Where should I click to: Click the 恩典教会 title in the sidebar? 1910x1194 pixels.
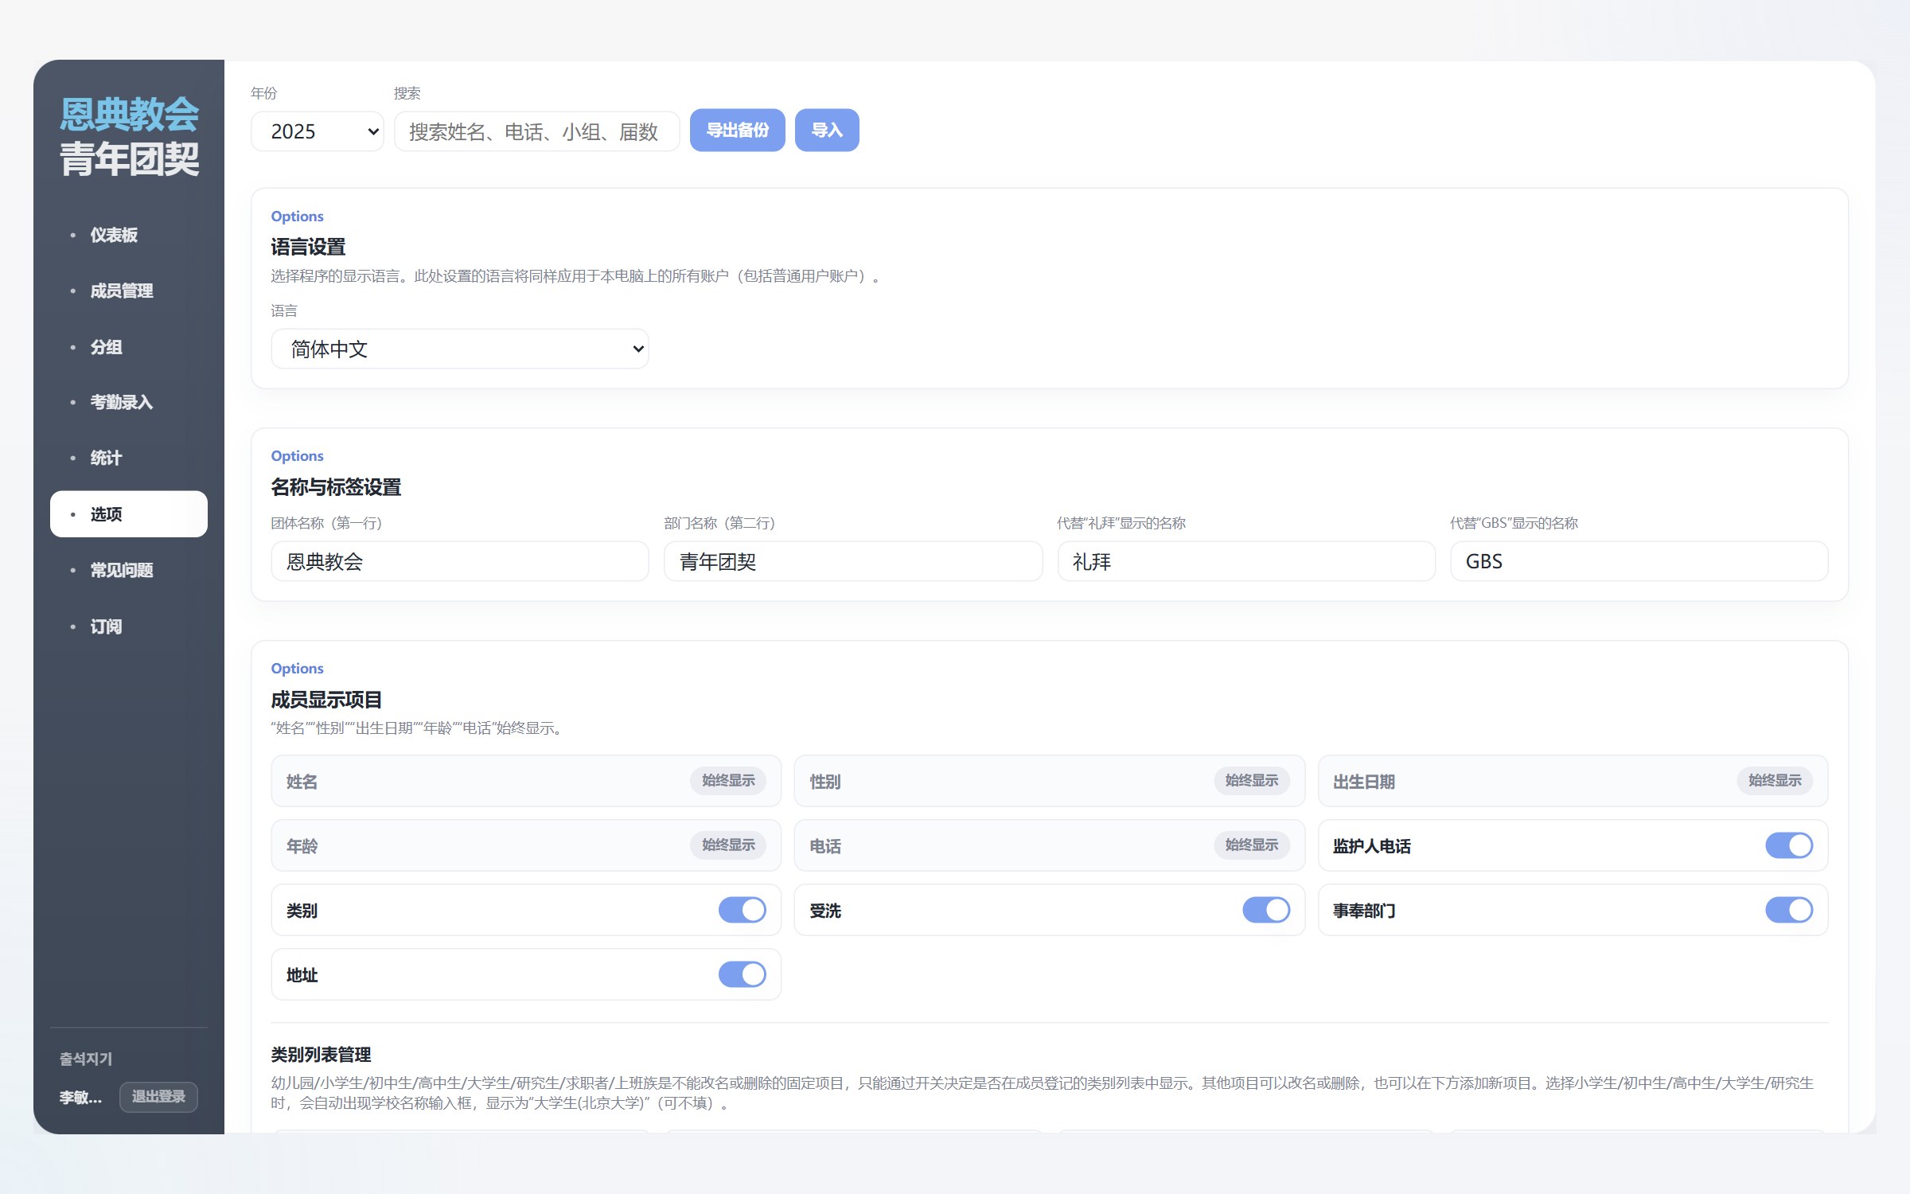coord(129,115)
